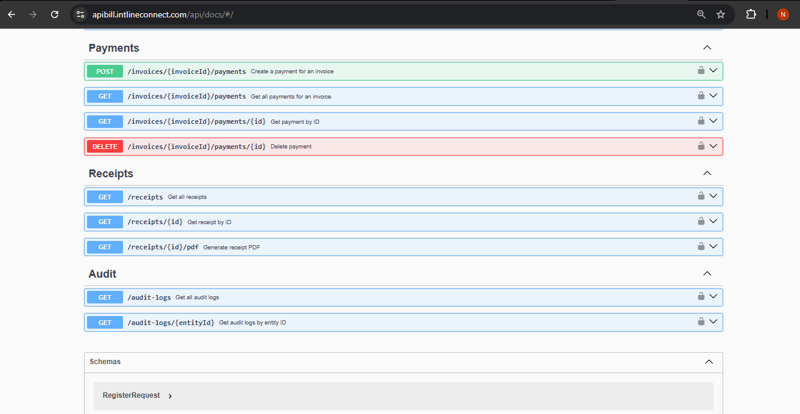
Task: Collapse the Schemas panel
Action: [x=709, y=362]
